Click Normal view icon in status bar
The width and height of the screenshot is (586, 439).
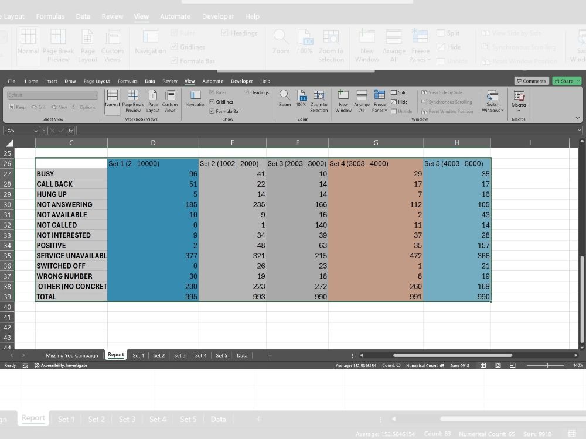coord(483,365)
